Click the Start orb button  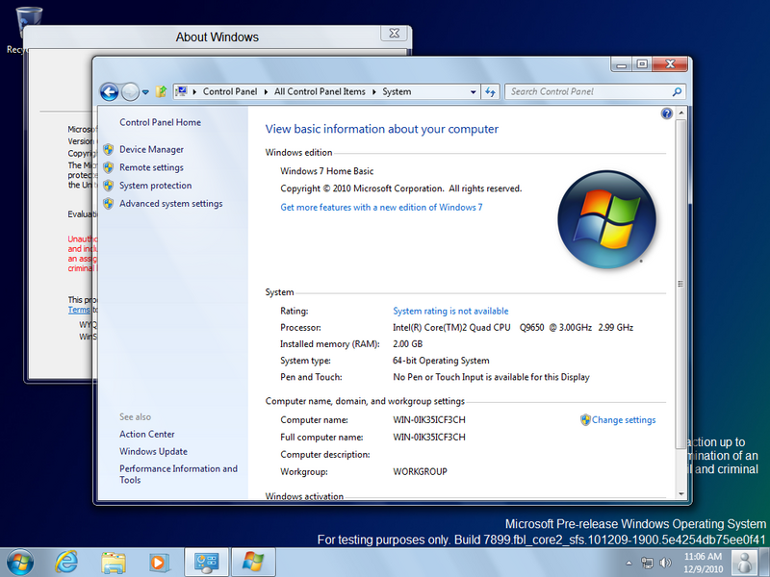click(20, 560)
